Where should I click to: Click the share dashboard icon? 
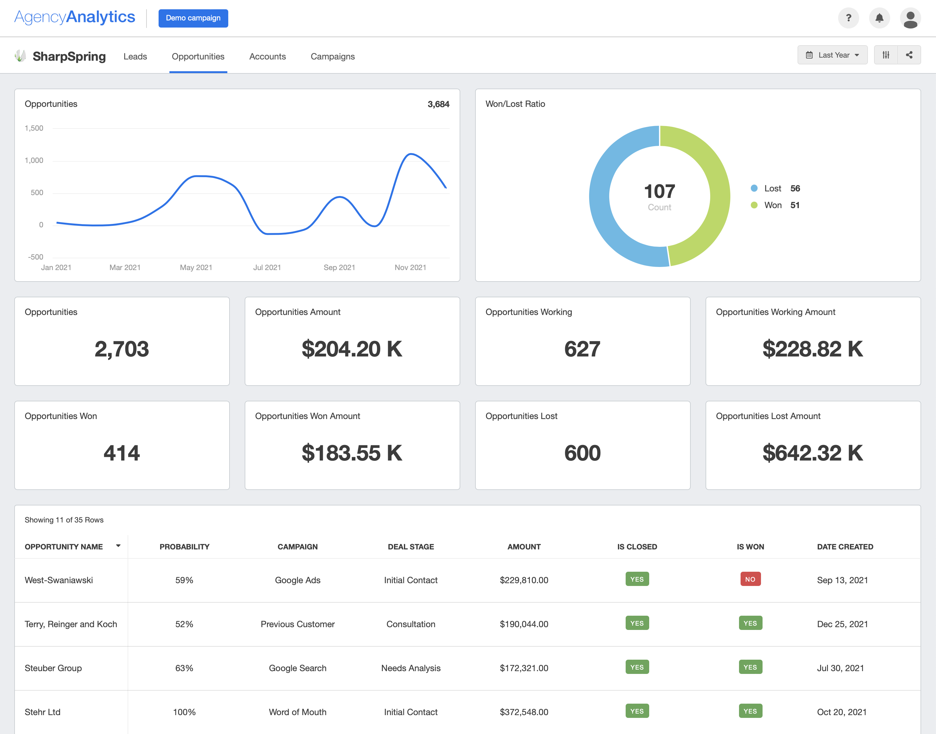[909, 55]
